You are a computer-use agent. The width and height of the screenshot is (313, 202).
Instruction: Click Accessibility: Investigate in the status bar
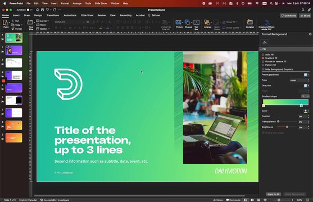click(x=55, y=200)
